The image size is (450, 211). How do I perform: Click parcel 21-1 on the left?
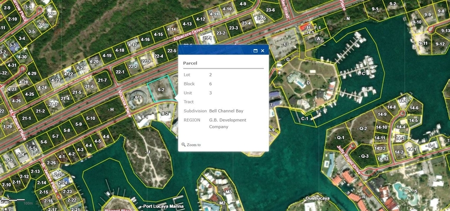(26, 119)
